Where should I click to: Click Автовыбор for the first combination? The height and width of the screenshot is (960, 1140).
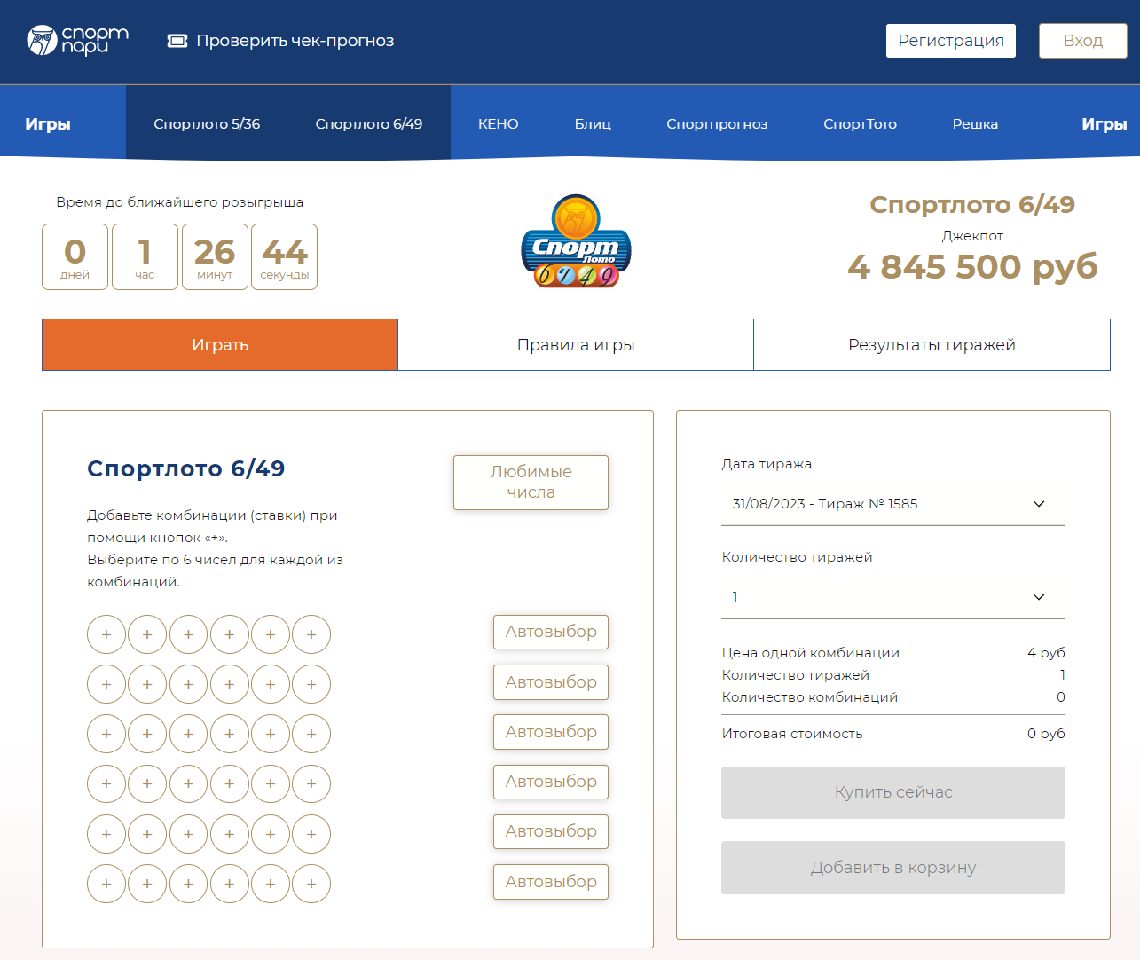point(551,632)
